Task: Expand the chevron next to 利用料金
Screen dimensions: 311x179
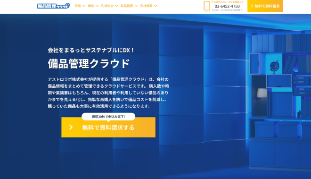Action: coord(116,6)
